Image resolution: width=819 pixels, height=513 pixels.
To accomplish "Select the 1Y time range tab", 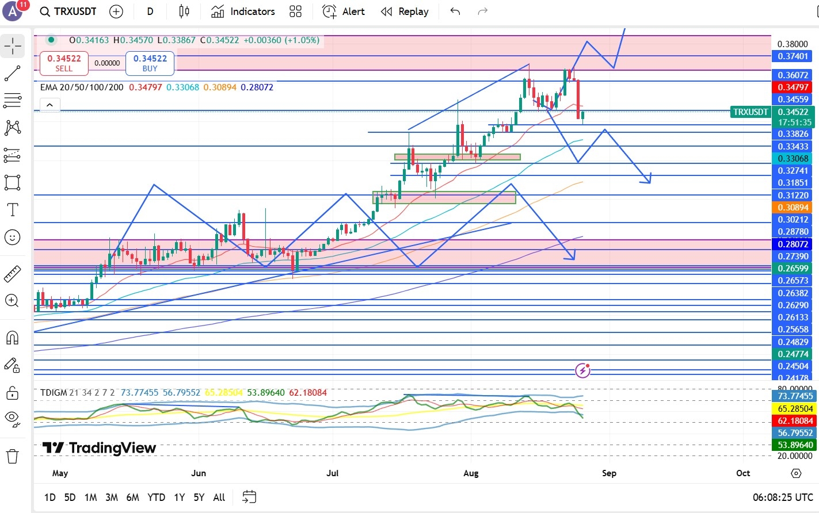I will (x=179, y=497).
